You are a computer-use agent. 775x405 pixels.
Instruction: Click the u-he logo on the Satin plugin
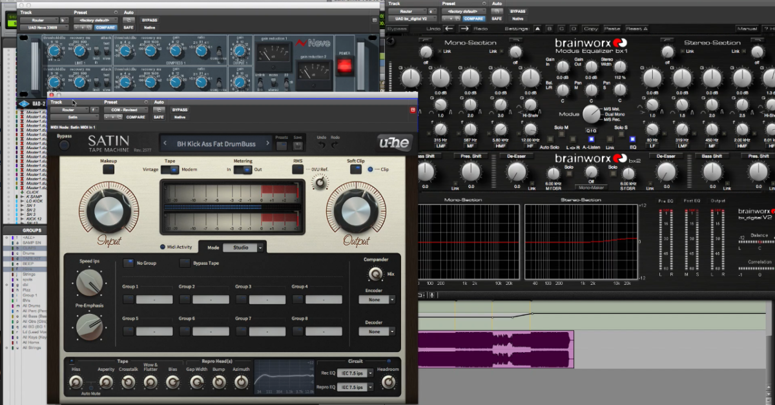[393, 143]
